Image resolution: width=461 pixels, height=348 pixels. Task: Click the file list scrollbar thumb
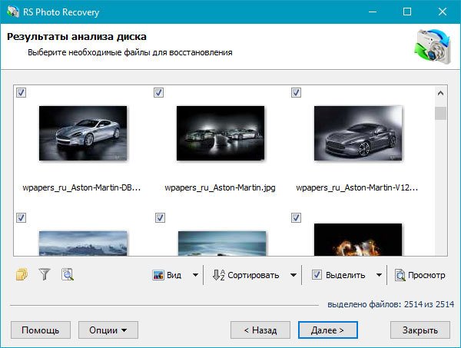[440, 113]
